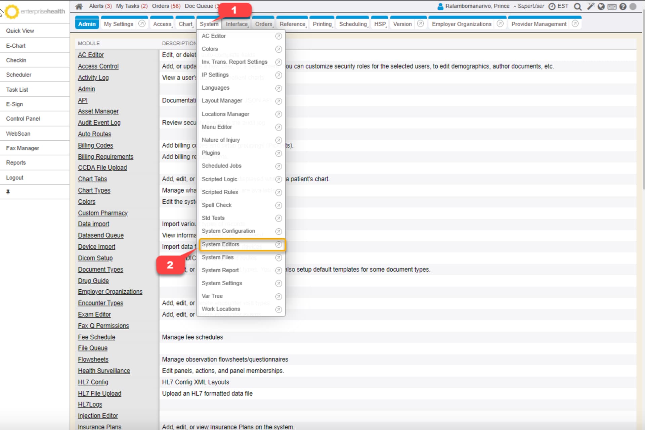Open pop-out icon beside Provider Management
This screenshot has height=430, width=645.
point(575,24)
